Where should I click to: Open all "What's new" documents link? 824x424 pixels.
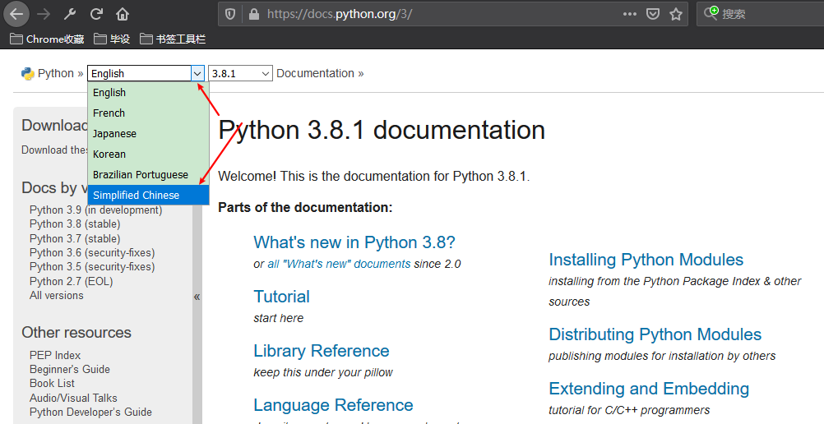click(x=339, y=264)
